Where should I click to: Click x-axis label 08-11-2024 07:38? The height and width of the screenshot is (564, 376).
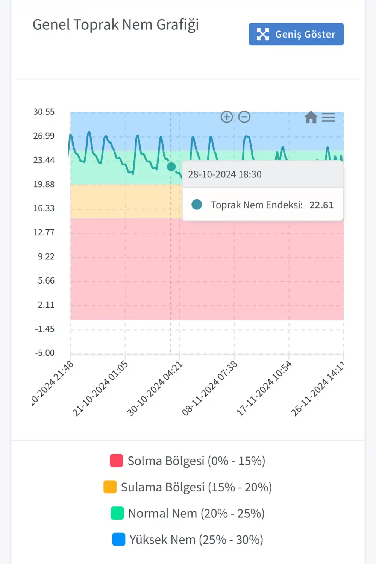tap(209, 388)
